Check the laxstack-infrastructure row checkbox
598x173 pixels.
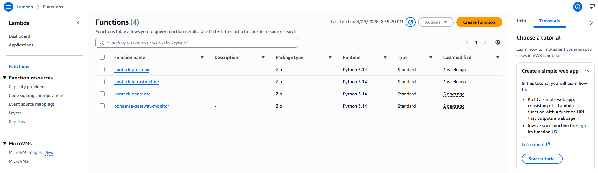[x=102, y=82]
